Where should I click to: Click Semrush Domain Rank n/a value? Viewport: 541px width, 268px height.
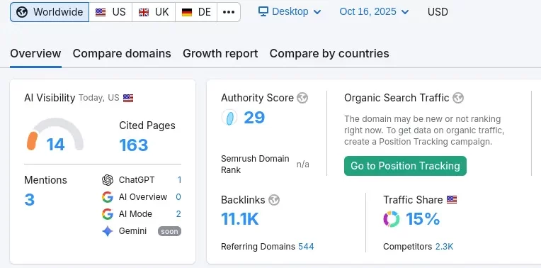(303, 164)
